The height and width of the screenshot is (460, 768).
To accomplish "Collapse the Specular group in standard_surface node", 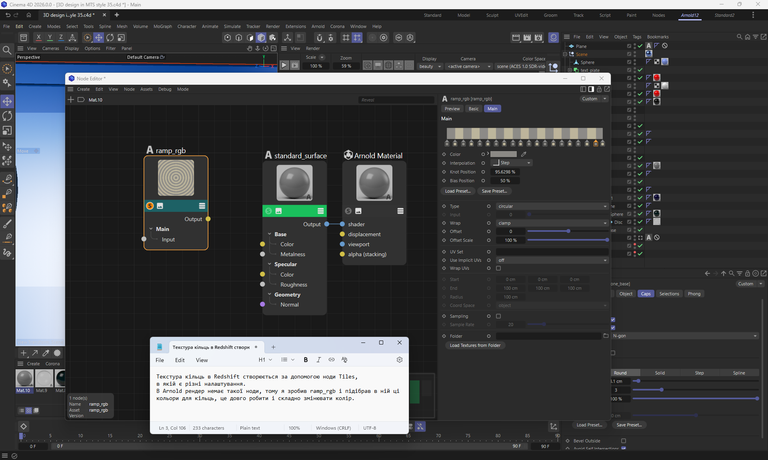I will pyautogui.click(x=270, y=264).
